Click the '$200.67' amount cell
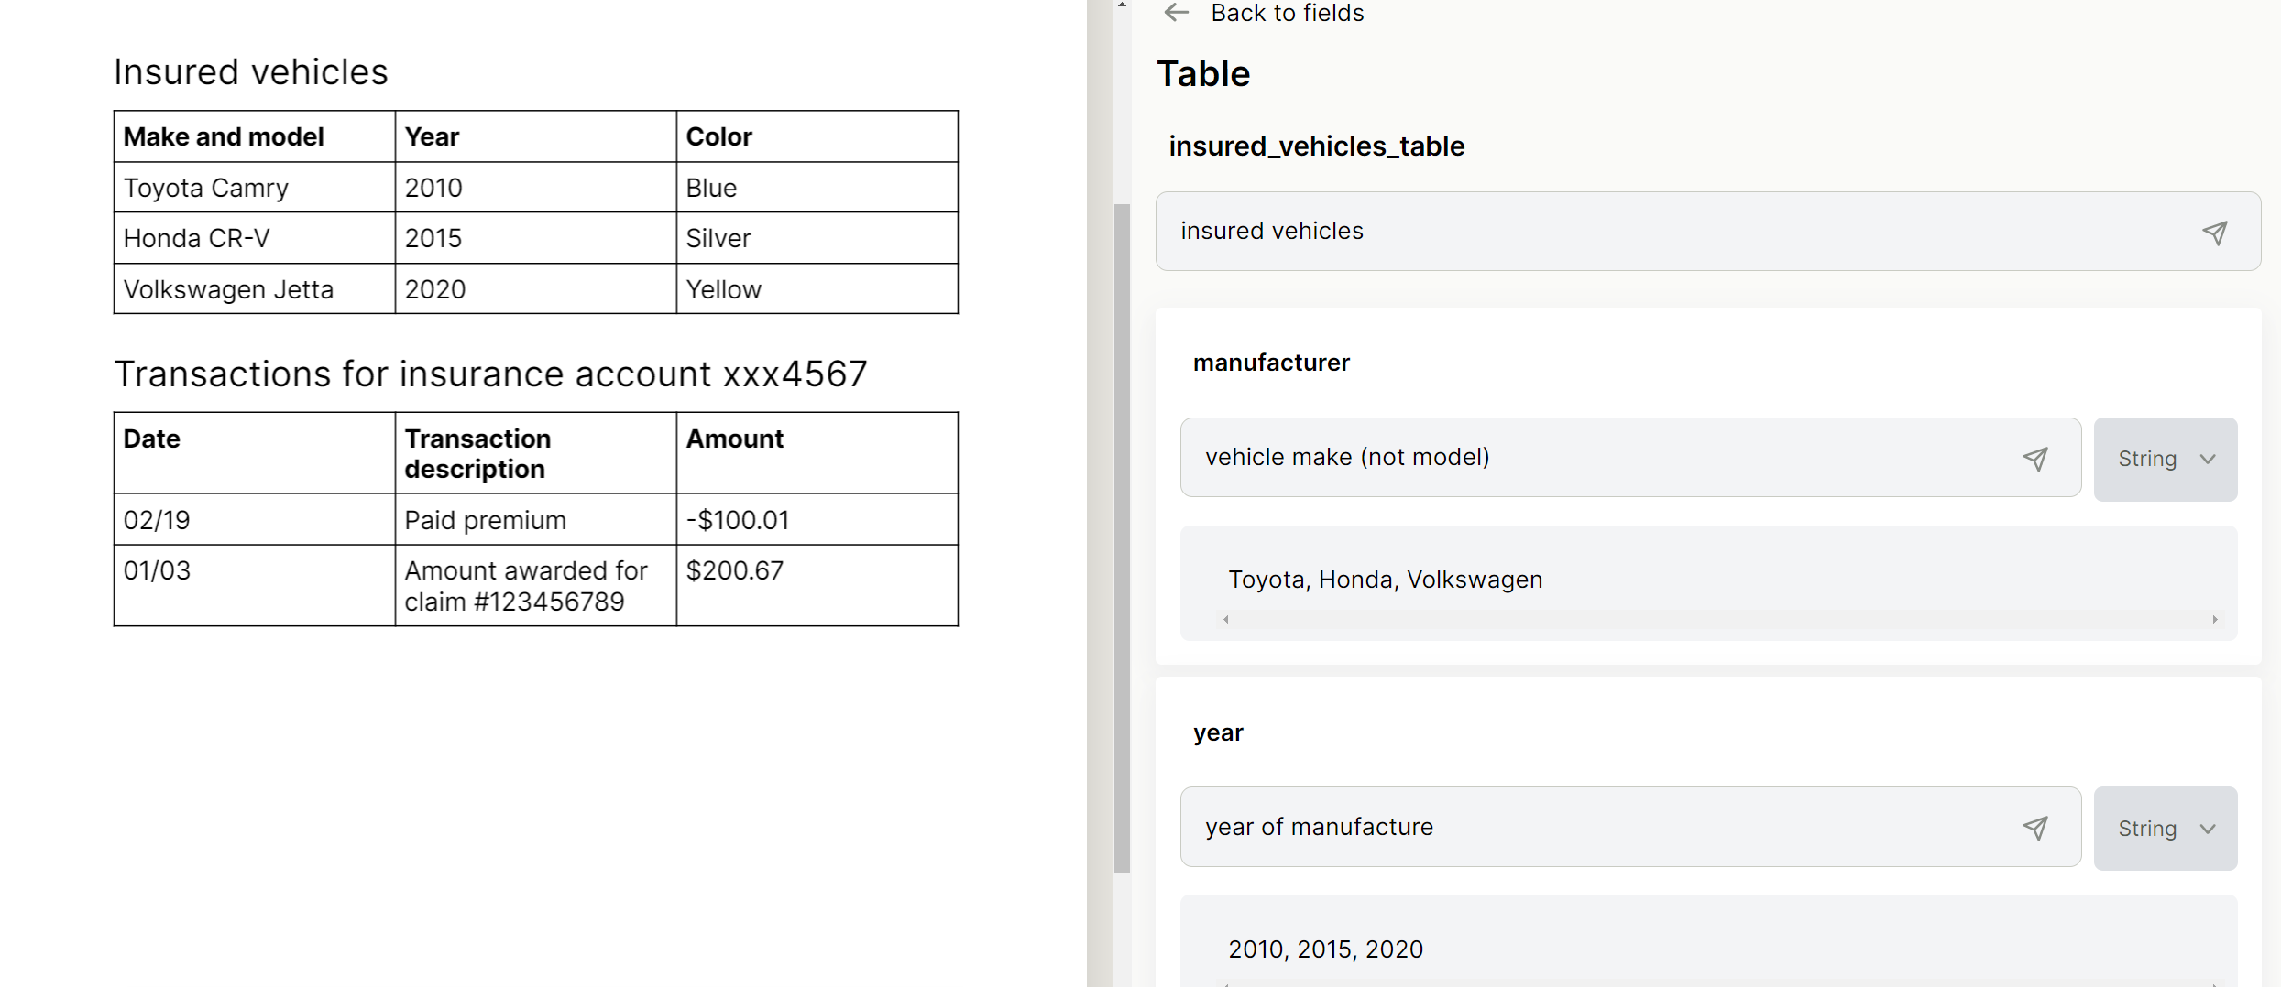Image resolution: width=2281 pixels, height=987 pixels. 817,586
